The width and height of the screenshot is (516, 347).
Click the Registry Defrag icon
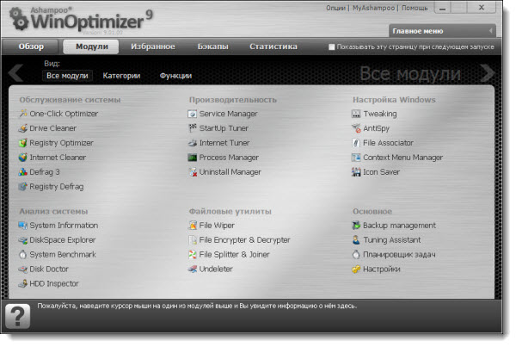click(23, 187)
